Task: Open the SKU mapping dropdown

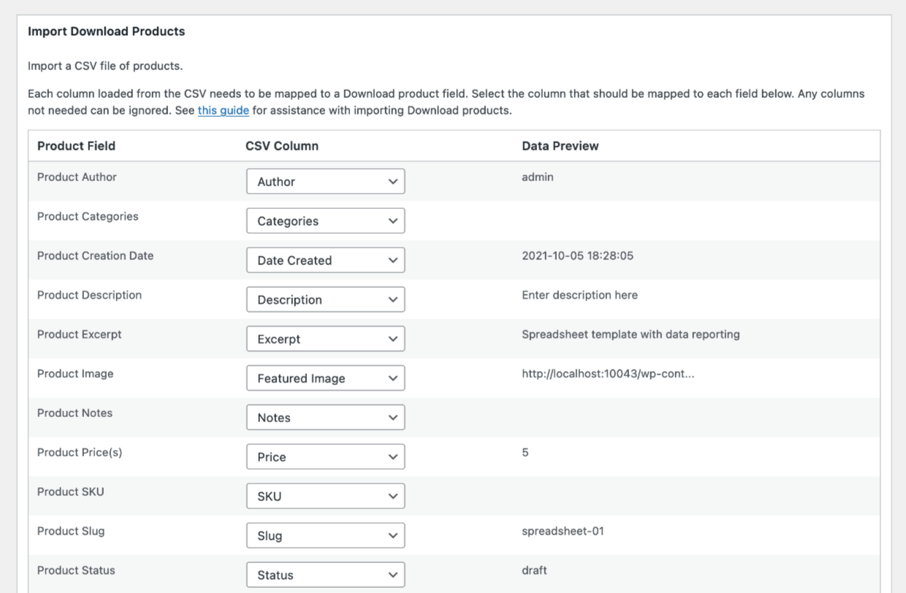Action: point(325,496)
